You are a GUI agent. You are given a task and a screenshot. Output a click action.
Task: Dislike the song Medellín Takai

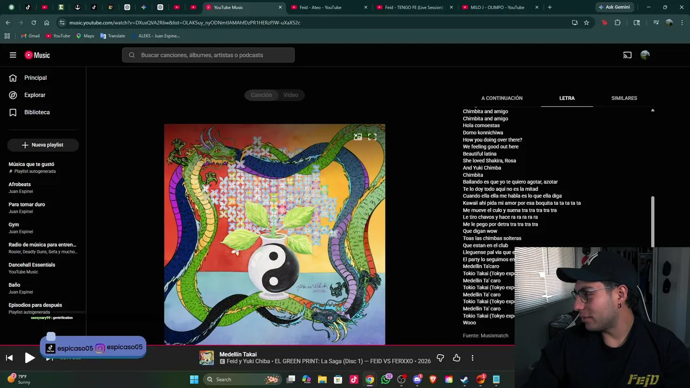click(440, 358)
